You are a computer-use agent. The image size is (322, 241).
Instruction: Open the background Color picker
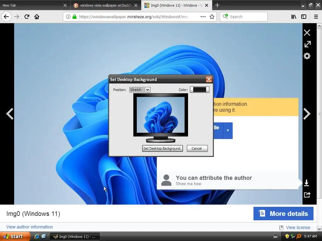point(199,89)
